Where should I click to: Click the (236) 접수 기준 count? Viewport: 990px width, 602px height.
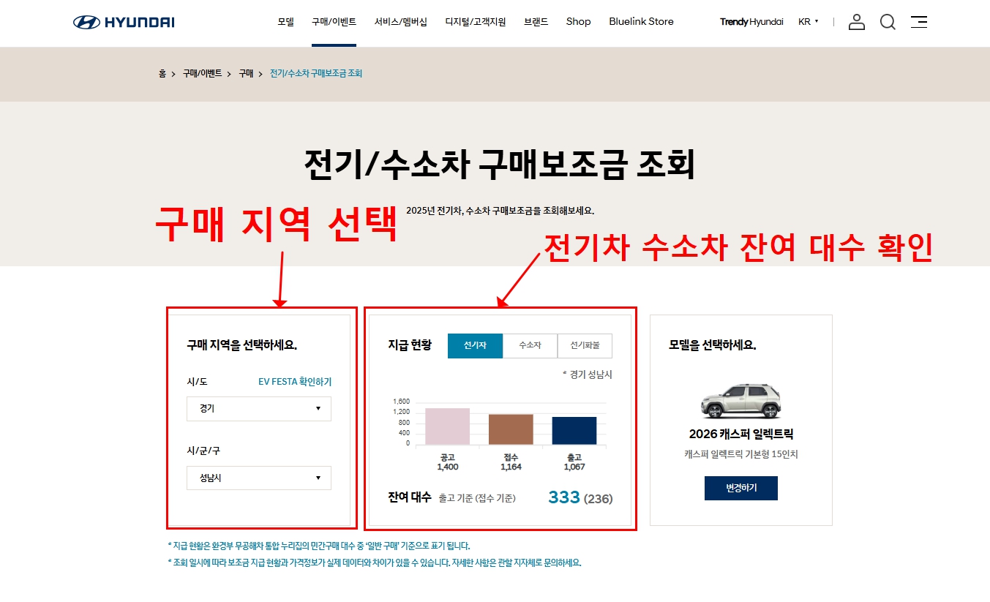point(599,499)
